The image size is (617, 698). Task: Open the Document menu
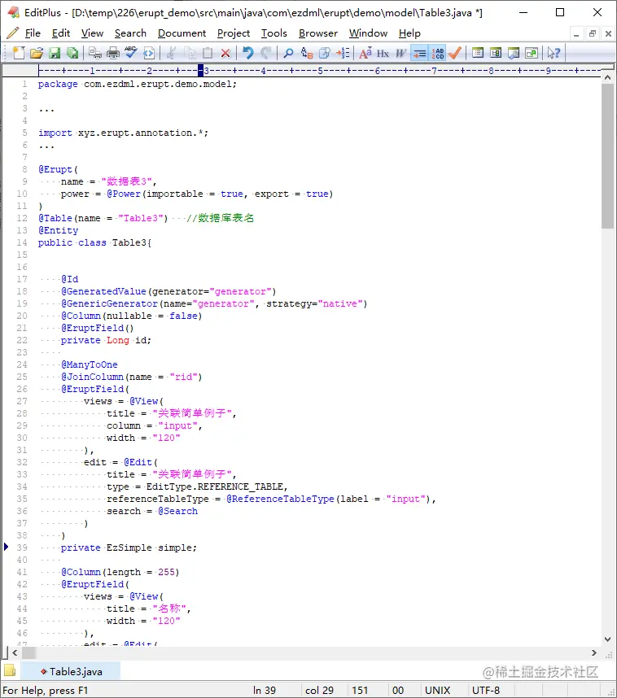pos(182,33)
